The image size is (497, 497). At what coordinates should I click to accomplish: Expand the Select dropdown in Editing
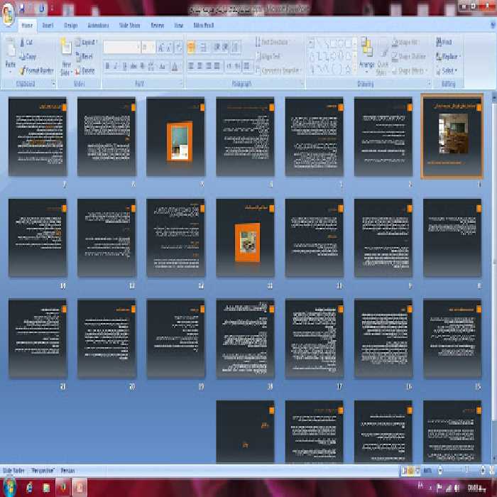click(x=449, y=71)
